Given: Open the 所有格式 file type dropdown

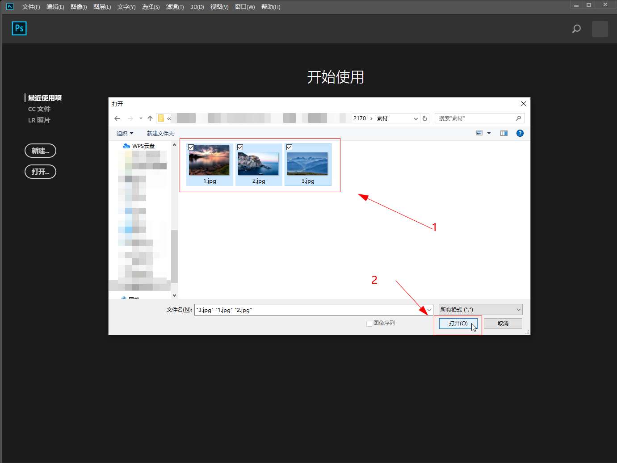Looking at the screenshot, I should click(x=480, y=310).
